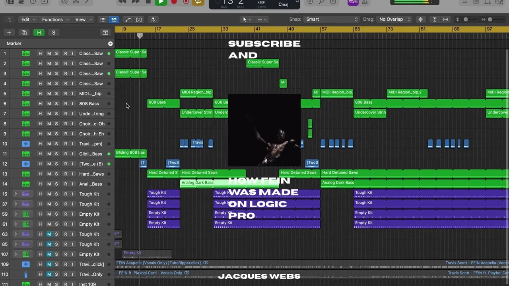509x286 pixels.
Task: Select Gliding 808 Bass region
Action: [x=130, y=153]
